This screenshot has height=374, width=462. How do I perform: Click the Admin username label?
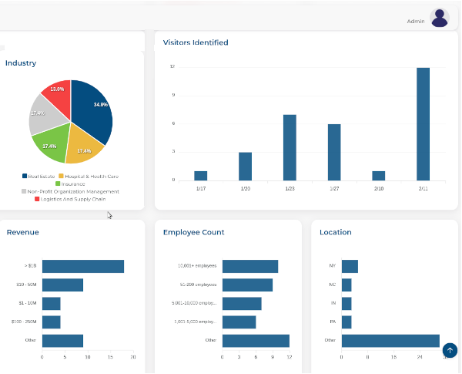(416, 22)
